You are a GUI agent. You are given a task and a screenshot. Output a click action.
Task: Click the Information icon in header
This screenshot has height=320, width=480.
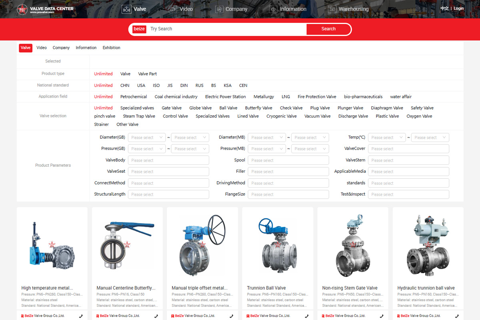pyautogui.click(x=273, y=9)
